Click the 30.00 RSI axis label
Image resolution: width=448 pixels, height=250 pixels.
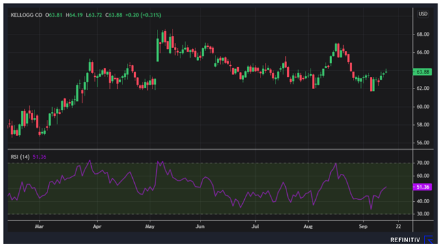423,214
